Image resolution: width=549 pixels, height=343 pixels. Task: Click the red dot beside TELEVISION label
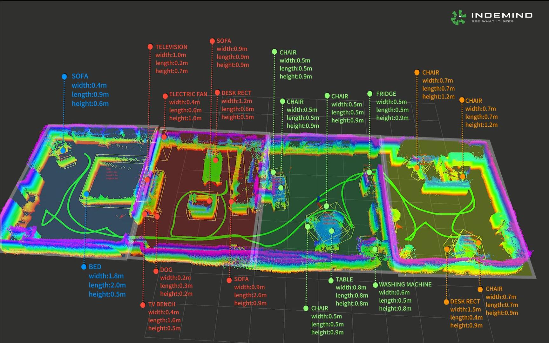tap(150, 47)
